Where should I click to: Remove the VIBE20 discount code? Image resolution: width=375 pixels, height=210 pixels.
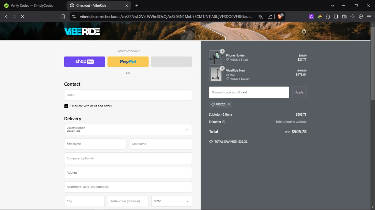(x=229, y=104)
